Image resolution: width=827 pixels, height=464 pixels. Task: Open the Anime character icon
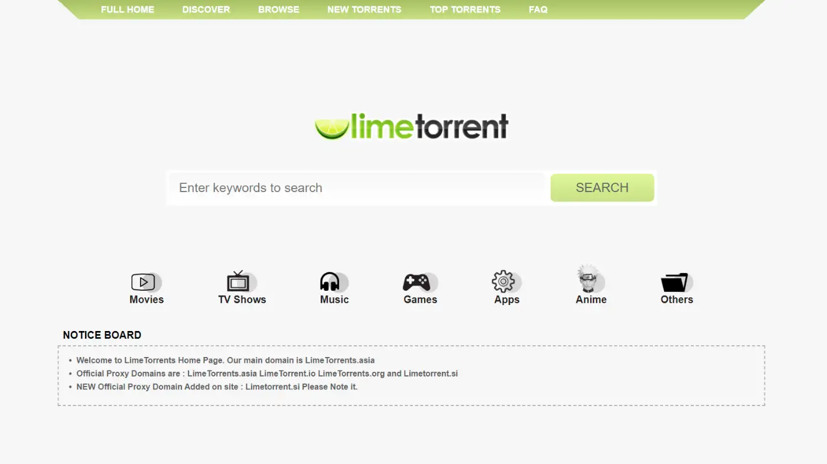591,278
